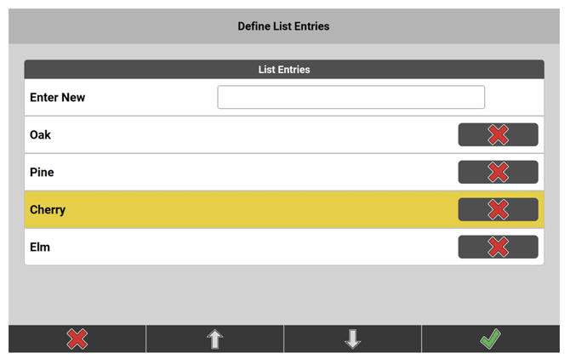Click blank space right of the Enter New field
The height and width of the screenshot is (364, 570).
pyautogui.click(x=514, y=97)
